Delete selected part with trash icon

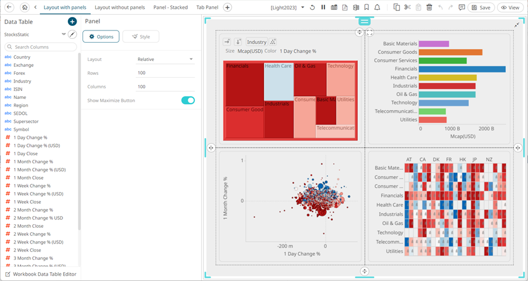pos(429,8)
